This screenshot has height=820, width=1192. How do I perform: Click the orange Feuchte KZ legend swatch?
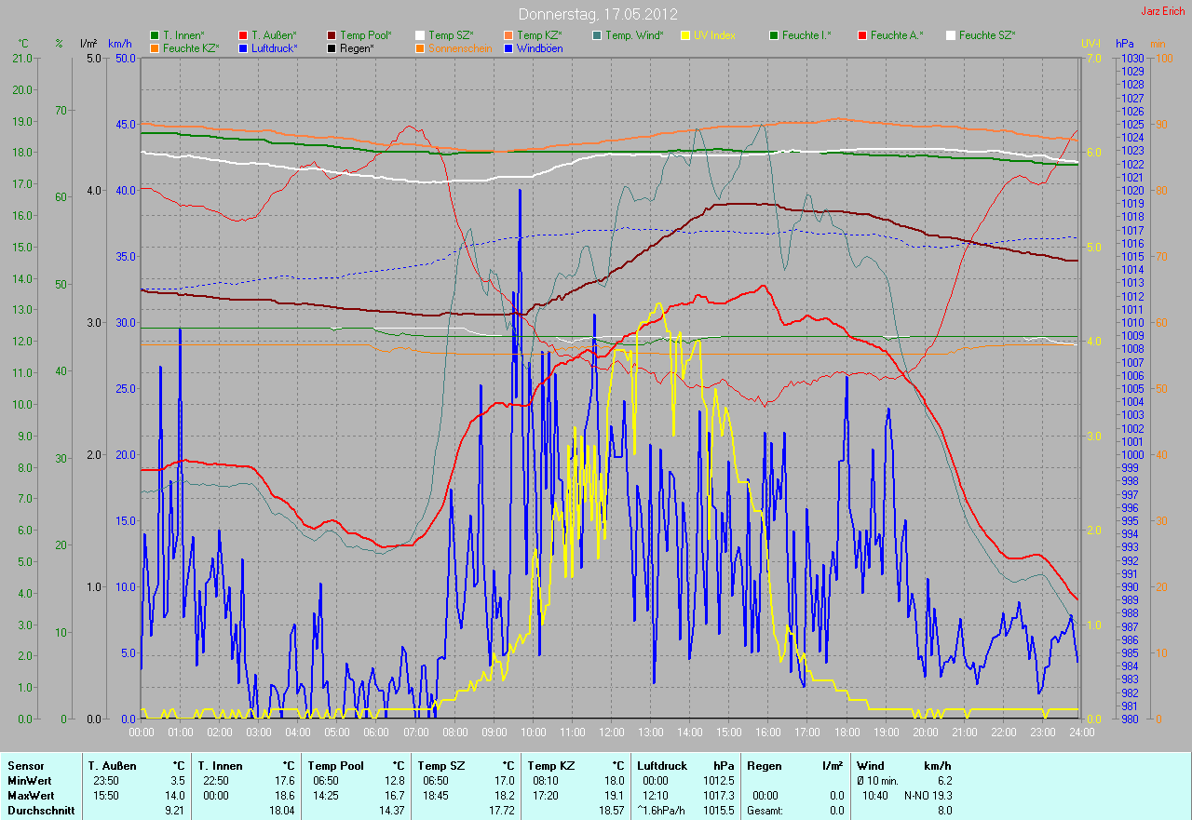tap(155, 48)
